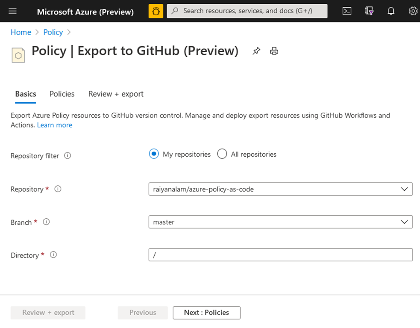Show Azure notifications bell
420x328 pixels.
coord(391,11)
